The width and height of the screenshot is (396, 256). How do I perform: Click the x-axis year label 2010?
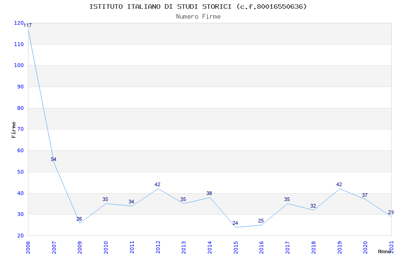pos(106,247)
